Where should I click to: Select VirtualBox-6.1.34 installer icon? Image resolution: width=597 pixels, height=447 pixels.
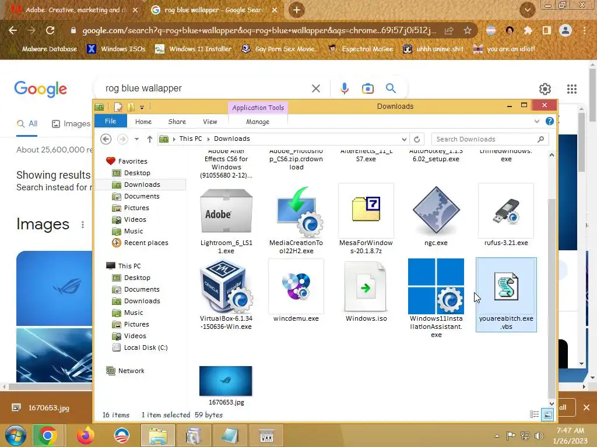point(226,286)
